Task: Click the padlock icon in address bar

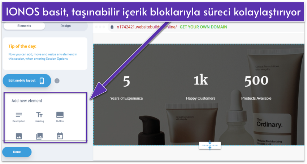Action: [112, 27]
